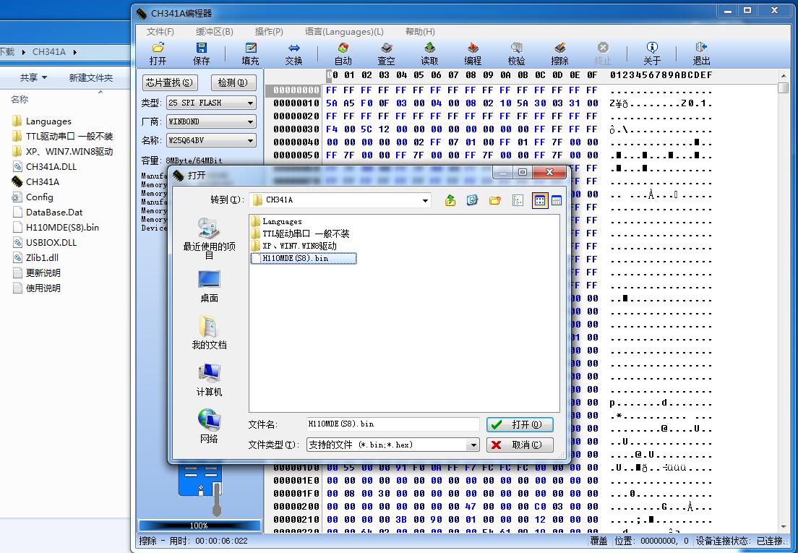
Task: Click the Auto (自动) toolbar icon
Action: (343, 53)
